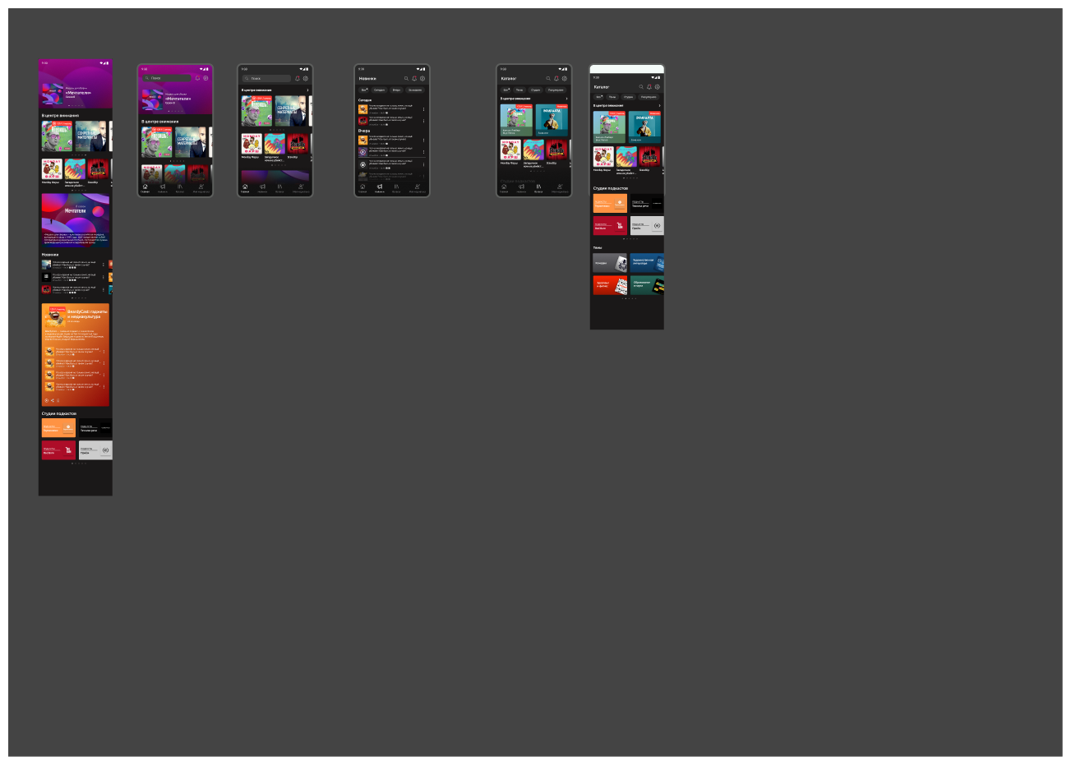Tap the bell icon on purple search screen
Viewport: 1071px width, 765px height.
point(197,78)
